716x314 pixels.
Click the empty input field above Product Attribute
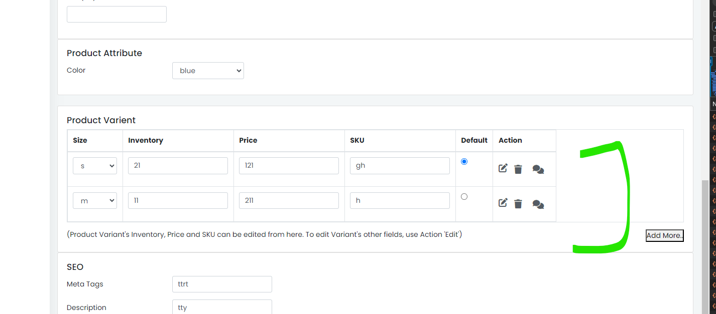(x=116, y=14)
